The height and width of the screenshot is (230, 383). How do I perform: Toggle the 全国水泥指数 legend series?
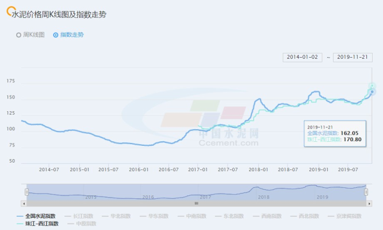pos(36,216)
